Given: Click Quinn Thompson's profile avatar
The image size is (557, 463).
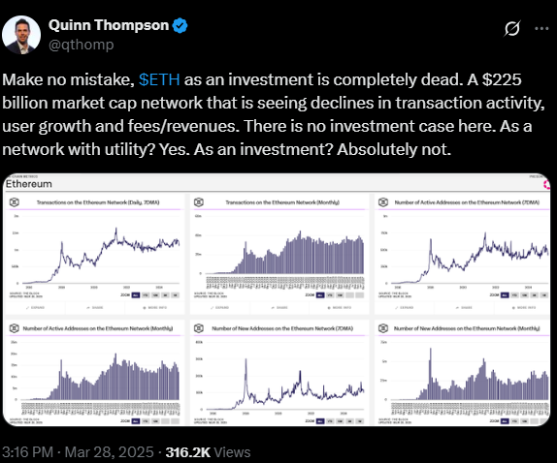Looking at the screenshot, I should pyautogui.click(x=21, y=35).
